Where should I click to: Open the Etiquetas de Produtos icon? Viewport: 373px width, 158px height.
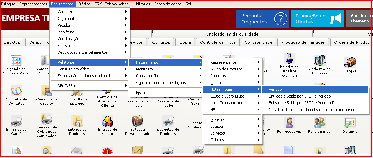[x=168, y=121]
